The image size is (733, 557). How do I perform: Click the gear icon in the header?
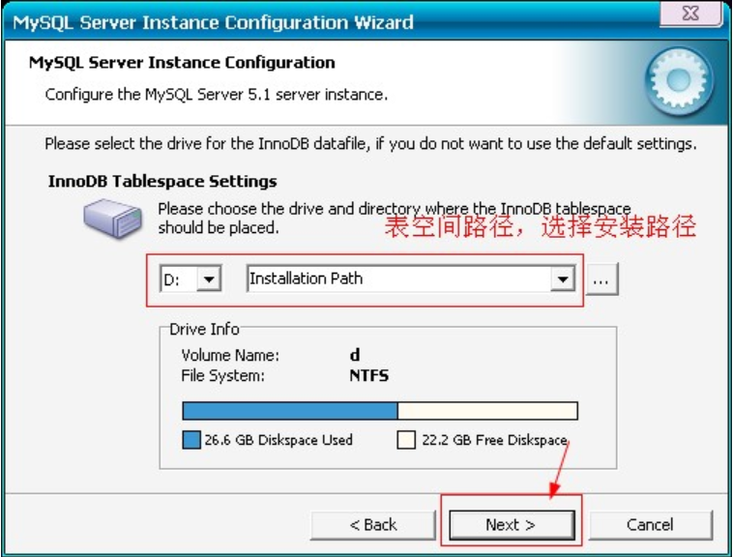(x=679, y=80)
